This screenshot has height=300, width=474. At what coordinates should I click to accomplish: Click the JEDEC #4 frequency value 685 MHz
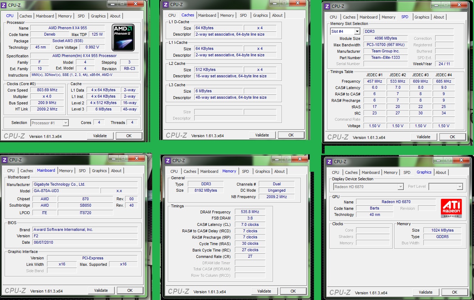443,81
